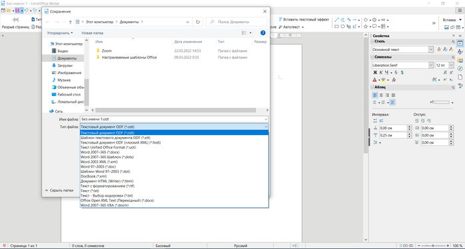Open sidebar Navigator deck icon
The height and width of the screenshot is (249, 465).
(460, 69)
